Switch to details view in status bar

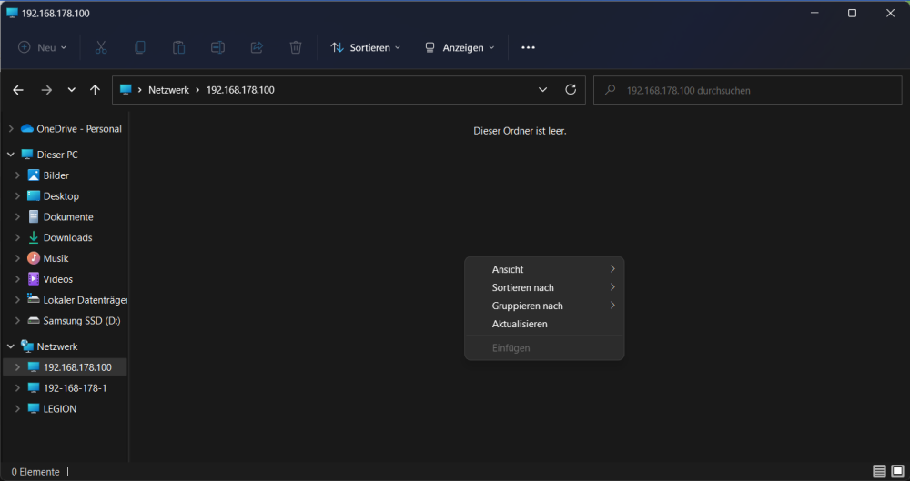[879, 471]
